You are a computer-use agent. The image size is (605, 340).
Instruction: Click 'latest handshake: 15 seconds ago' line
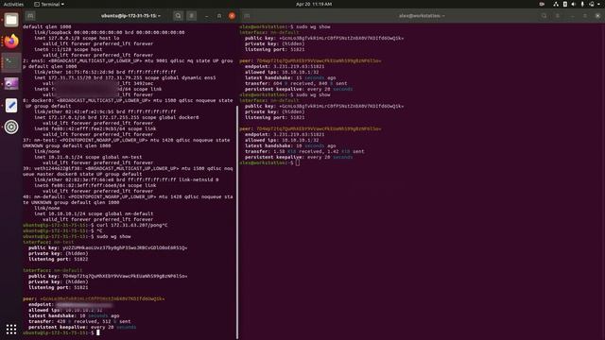coord(290,77)
